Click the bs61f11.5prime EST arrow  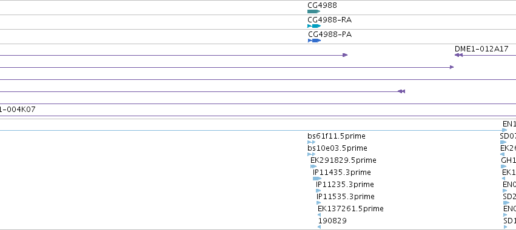pos(311,142)
